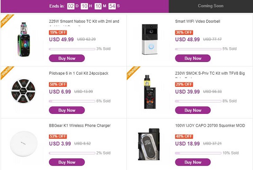Click the Wishlist ribbon on SMOK S-Priv kit
This screenshot has height=170, width=253.
tap(131, 72)
